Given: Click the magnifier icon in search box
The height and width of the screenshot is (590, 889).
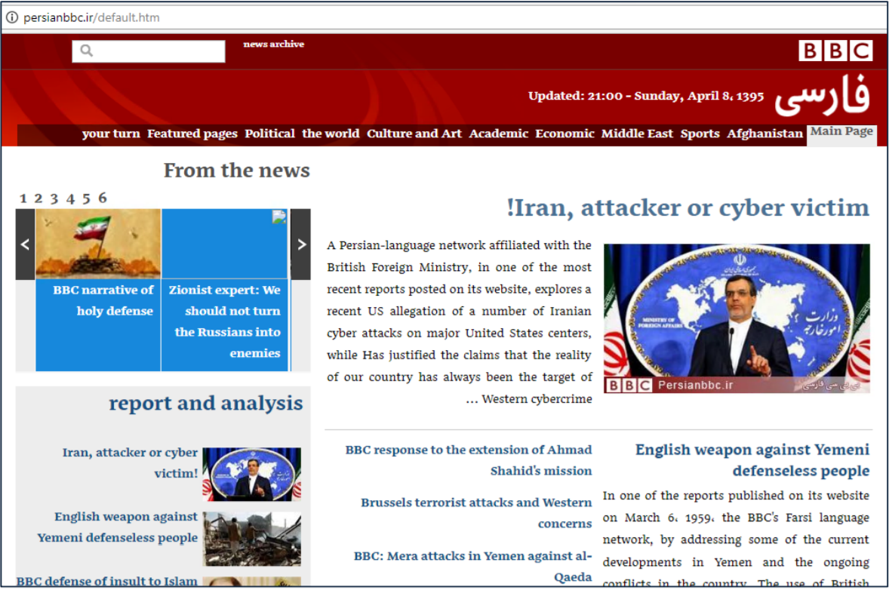Looking at the screenshot, I should pos(86,51).
